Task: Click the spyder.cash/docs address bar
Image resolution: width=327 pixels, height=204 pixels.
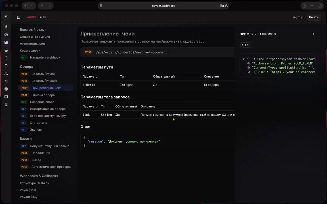Action: pyautogui.click(x=163, y=6)
